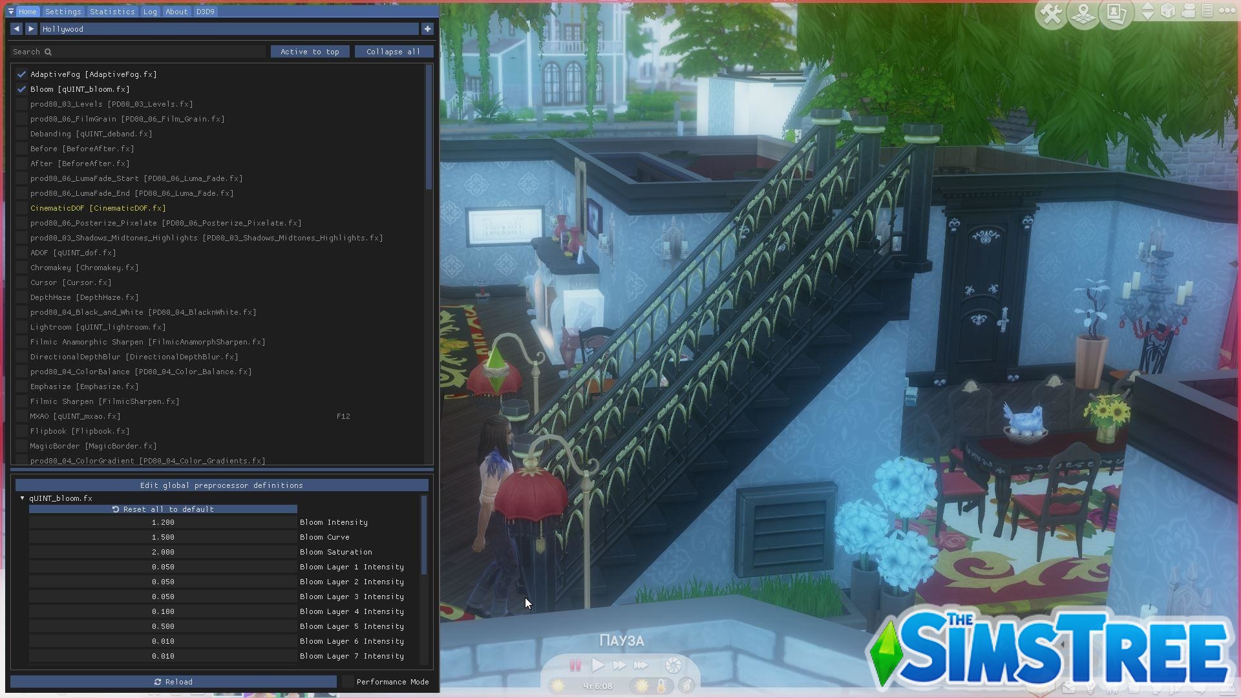
Task: Open the Statistics tab
Action: [112, 12]
